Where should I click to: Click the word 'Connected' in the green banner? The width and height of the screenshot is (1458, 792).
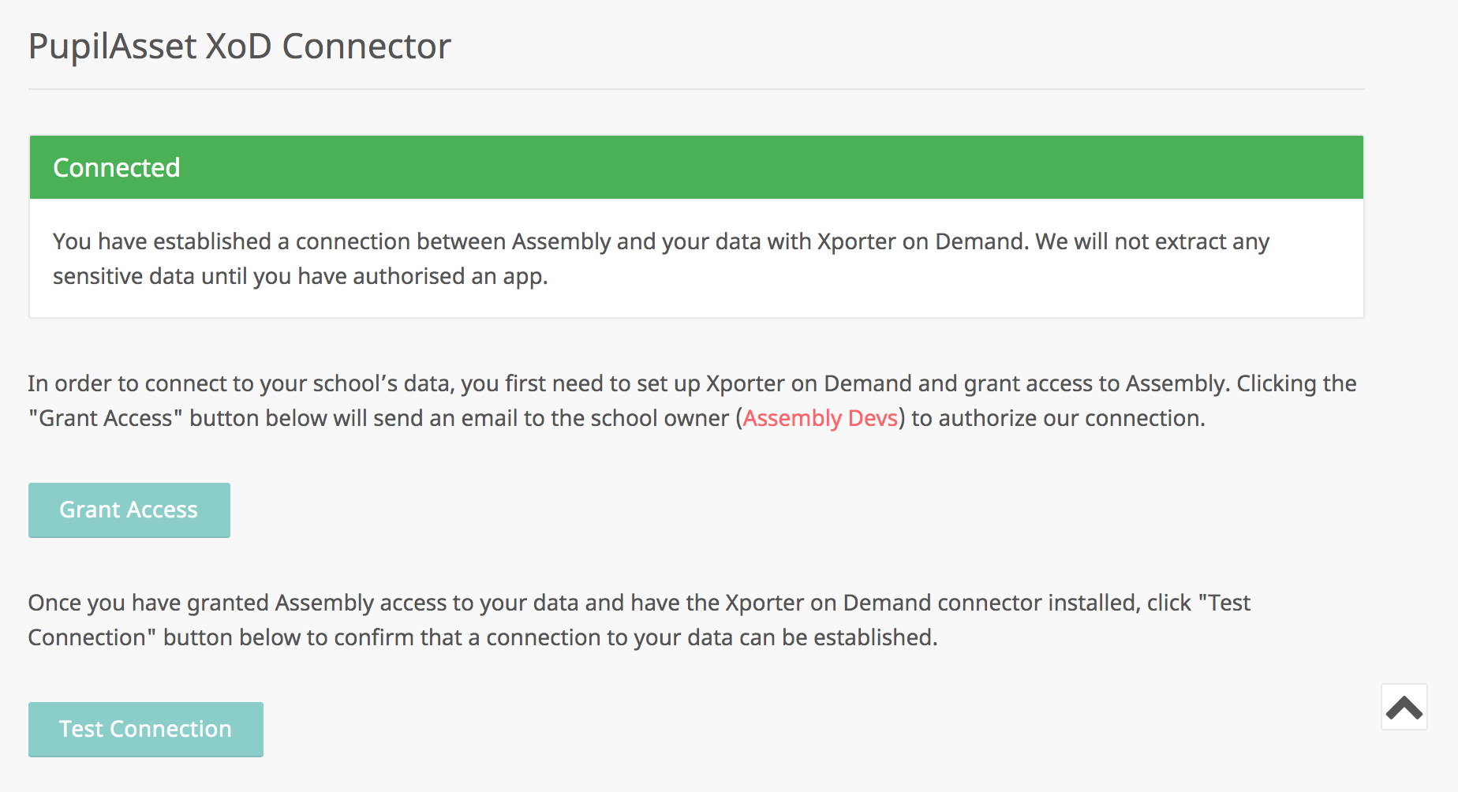pos(116,167)
